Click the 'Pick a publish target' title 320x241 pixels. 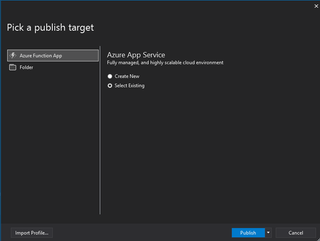click(50, 27)
